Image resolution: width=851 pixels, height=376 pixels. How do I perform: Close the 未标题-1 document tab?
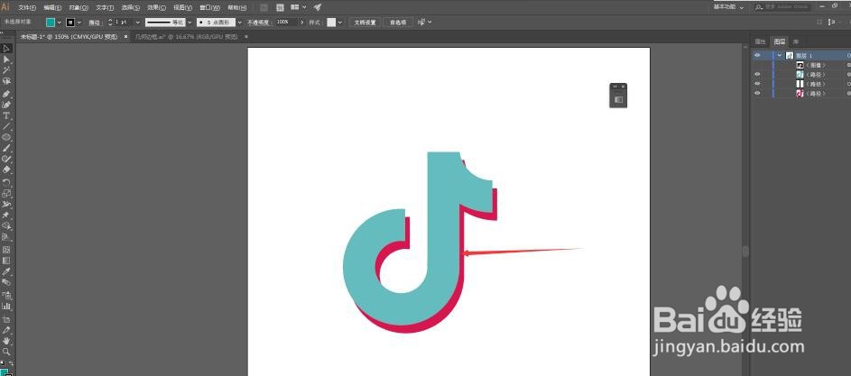(x=126, y=36)
